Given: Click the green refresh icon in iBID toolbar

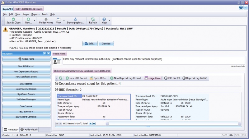Looking at the screenshot, I should click(x=61, y=78).
